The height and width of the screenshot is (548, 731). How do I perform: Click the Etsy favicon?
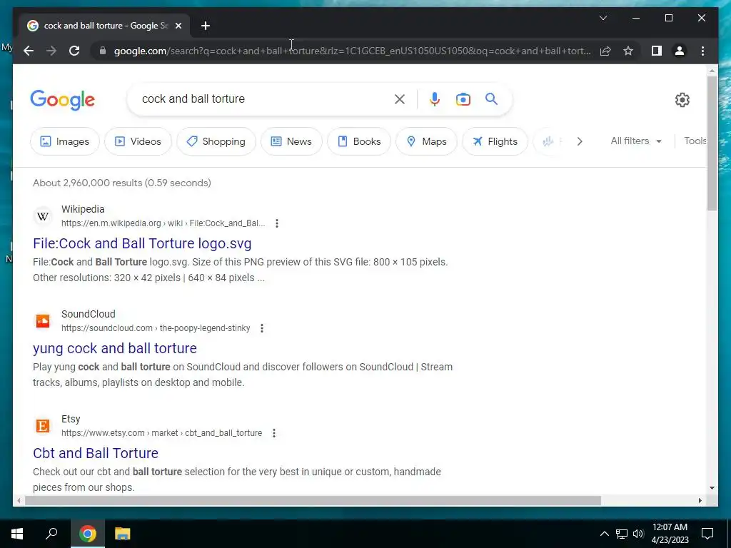[x=43, y=426]
